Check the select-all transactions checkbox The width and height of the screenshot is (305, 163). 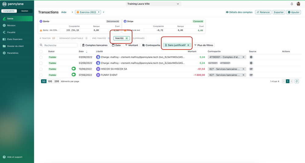coord(41,52)
